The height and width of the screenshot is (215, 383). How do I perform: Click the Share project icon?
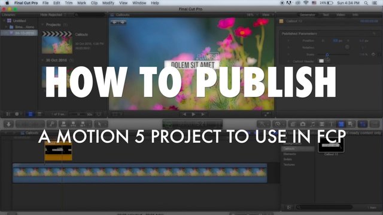[375, 124]
